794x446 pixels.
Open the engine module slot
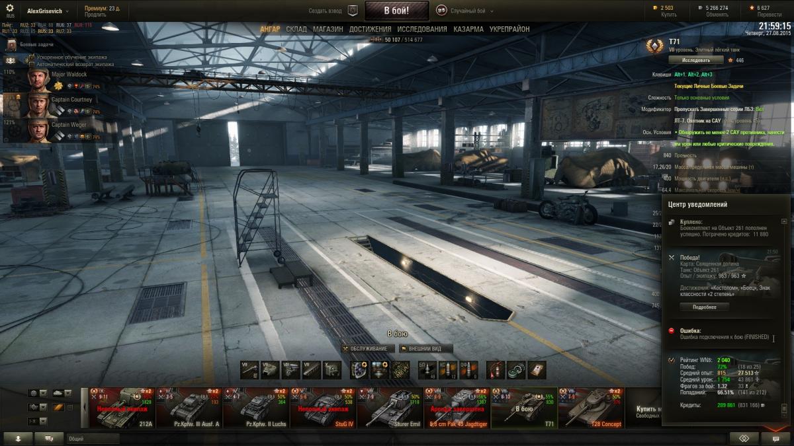291,370
